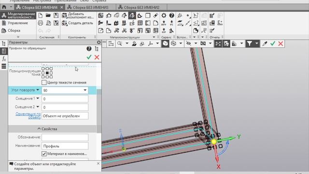Open print preview with the magnifier page icon
309x174 pixels.
pos(48,23)
